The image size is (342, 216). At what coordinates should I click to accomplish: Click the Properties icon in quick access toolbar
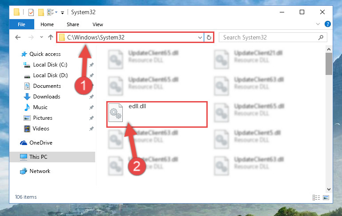tap(31, 12)
